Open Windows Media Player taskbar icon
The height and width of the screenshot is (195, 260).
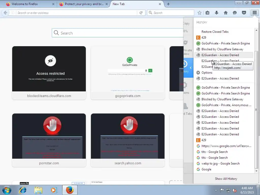coord(54,190)
